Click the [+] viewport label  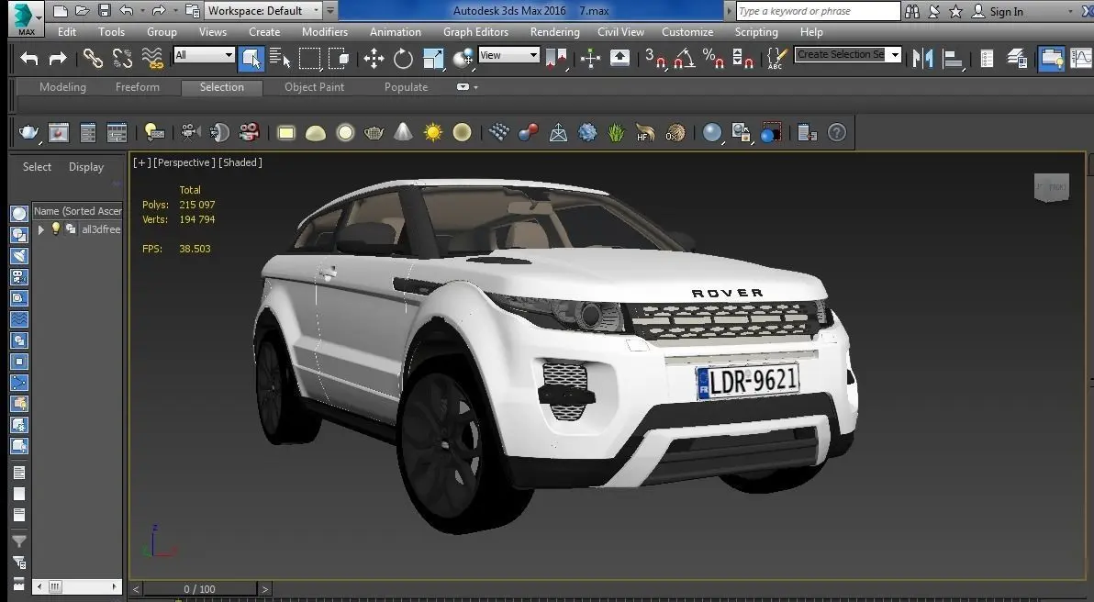coord(141,162)
